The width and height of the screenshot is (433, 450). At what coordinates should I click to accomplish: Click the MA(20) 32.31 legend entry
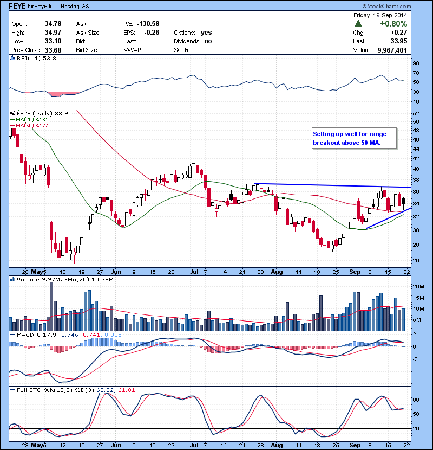pyautogui.click(x=29, y=119)
